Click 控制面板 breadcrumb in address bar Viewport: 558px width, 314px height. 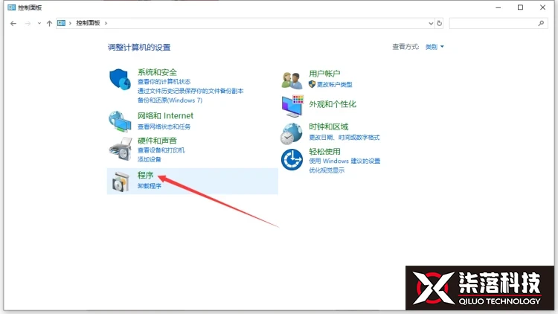tap(88, 23)
